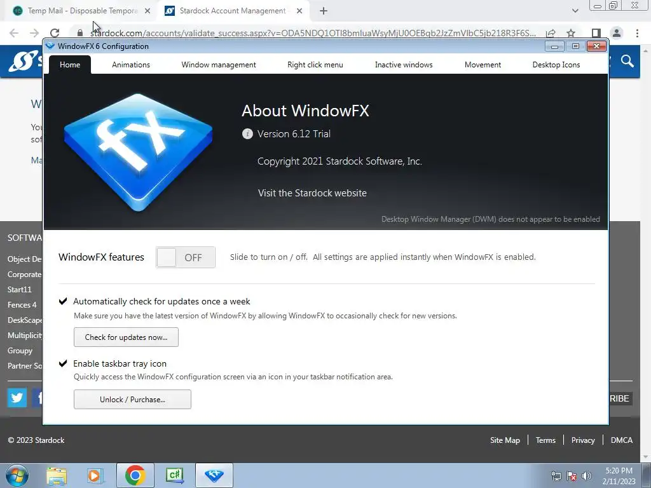Open the Groupy footer link

pos(20,351)
